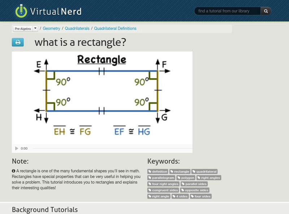Open the Geometry breadcrumb link

(51, 28)
